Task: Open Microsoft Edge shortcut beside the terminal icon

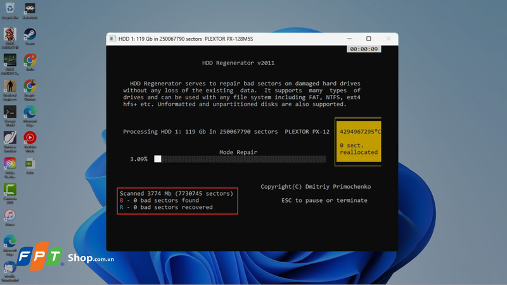Action: [30, 115]
